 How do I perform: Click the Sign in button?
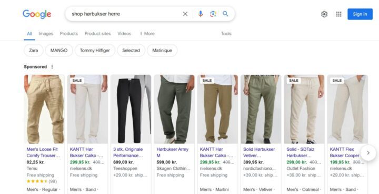pos(360,14)
